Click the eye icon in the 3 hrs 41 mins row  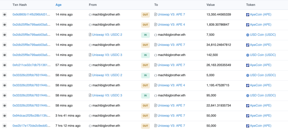pyautogui.click(x=4, y=116)
